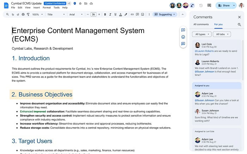
Task: Click the @Lauren Roberts mention link
Action: (204, 51)
